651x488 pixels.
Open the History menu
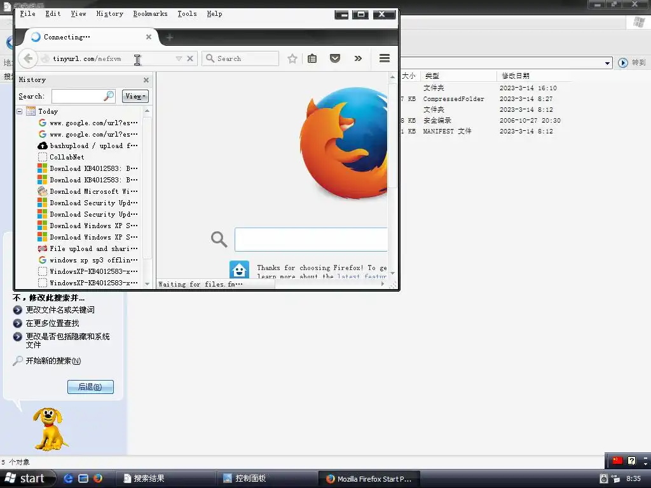pos(109,14)
